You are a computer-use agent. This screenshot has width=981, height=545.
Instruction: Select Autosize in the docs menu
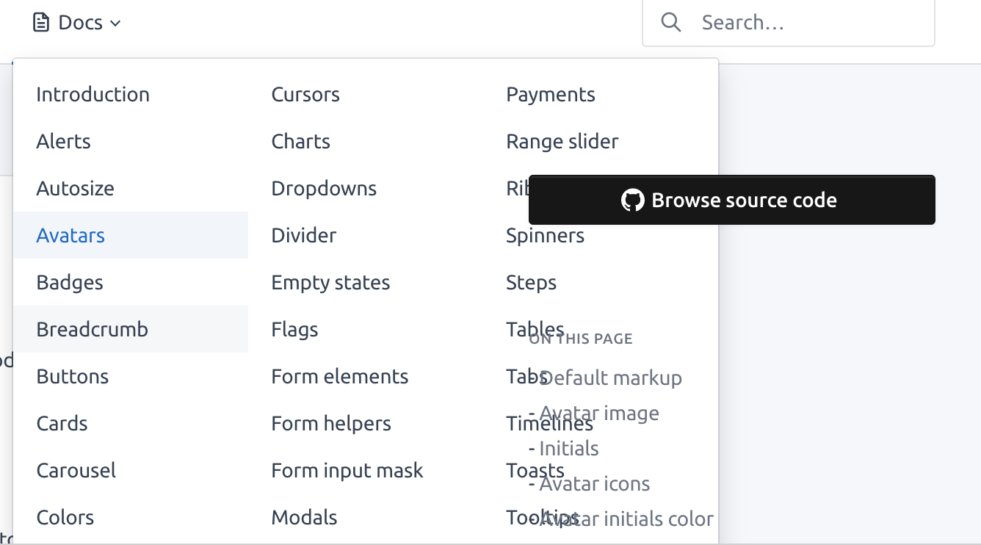131,188
